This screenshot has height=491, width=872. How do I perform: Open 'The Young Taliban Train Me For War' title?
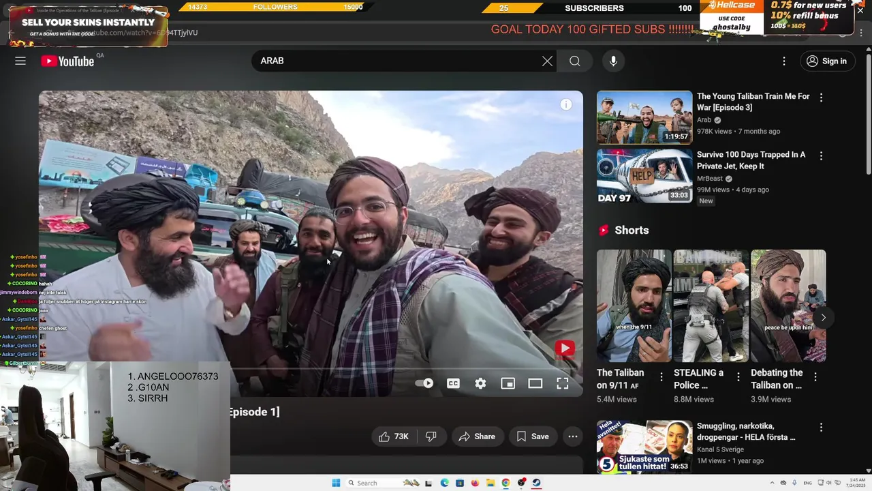click(x=753, y=102)
